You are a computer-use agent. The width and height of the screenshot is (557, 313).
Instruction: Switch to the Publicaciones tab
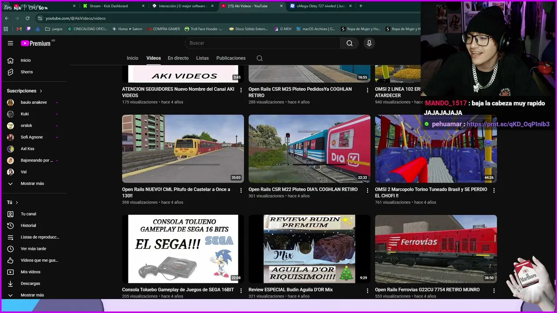(x=231, y=58)
